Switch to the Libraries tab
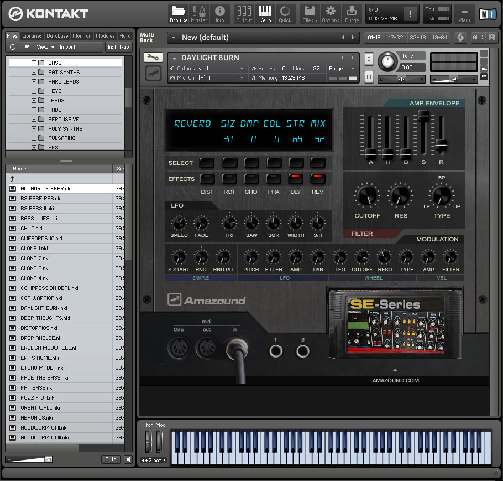503x481 pixels. (x=32, y=35)
